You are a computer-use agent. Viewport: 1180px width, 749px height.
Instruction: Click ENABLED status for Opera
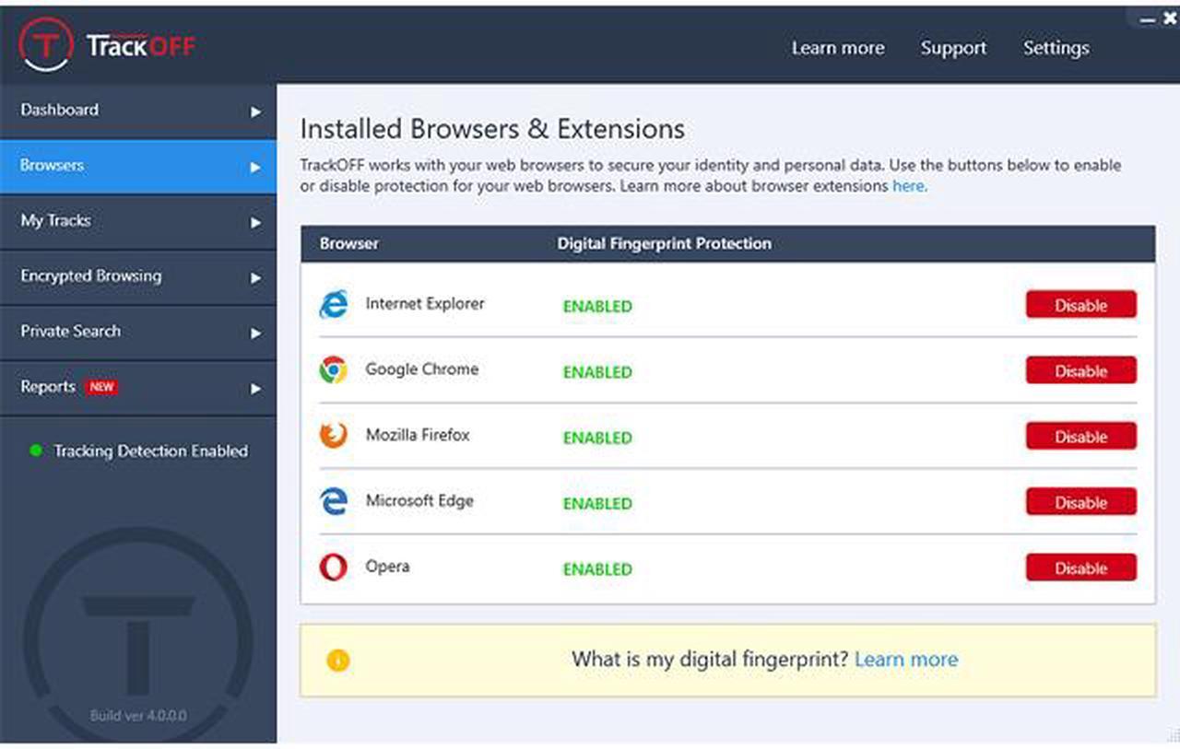pyautogui.click(x=597, y=569)
